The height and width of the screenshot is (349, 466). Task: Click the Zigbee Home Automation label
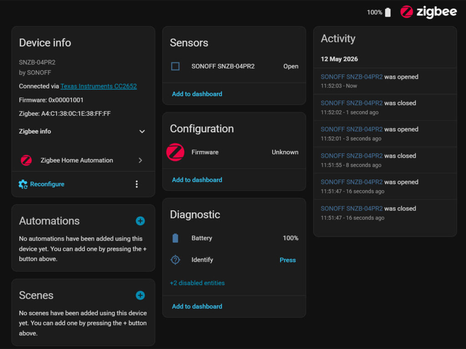click(76, 160)
